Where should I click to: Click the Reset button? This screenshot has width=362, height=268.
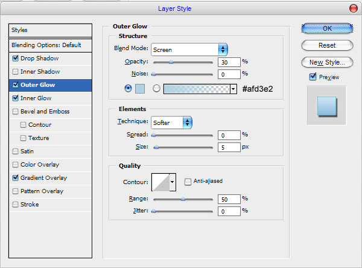327,45
